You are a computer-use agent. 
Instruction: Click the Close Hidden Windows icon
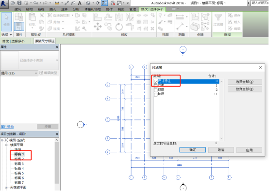click(x=113, y=3)
